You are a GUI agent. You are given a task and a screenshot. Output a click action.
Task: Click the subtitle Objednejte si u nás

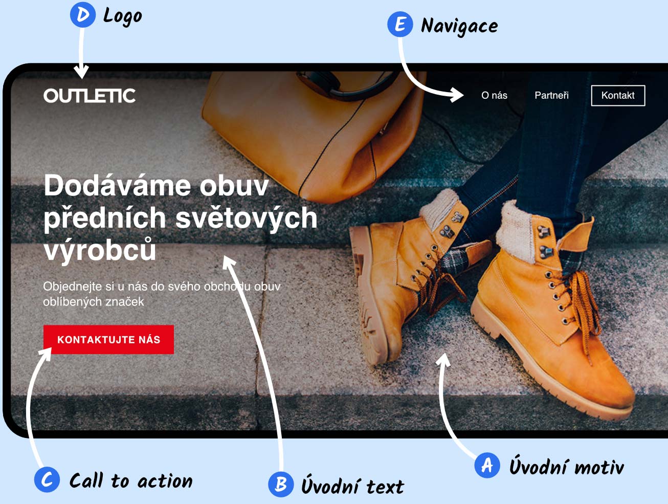162,294
